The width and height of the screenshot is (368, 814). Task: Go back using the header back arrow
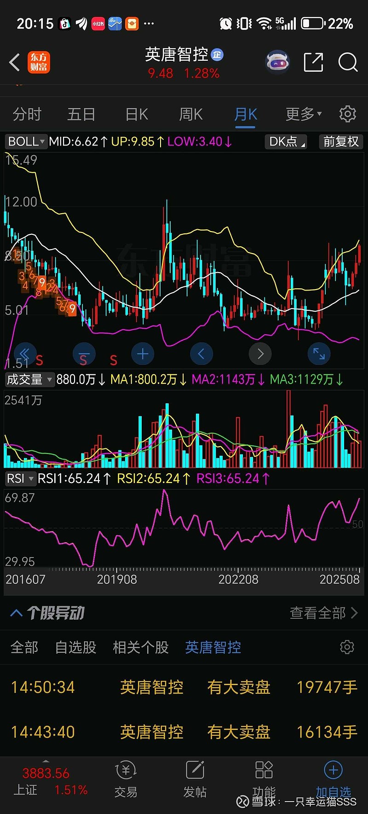pos(15,62)
